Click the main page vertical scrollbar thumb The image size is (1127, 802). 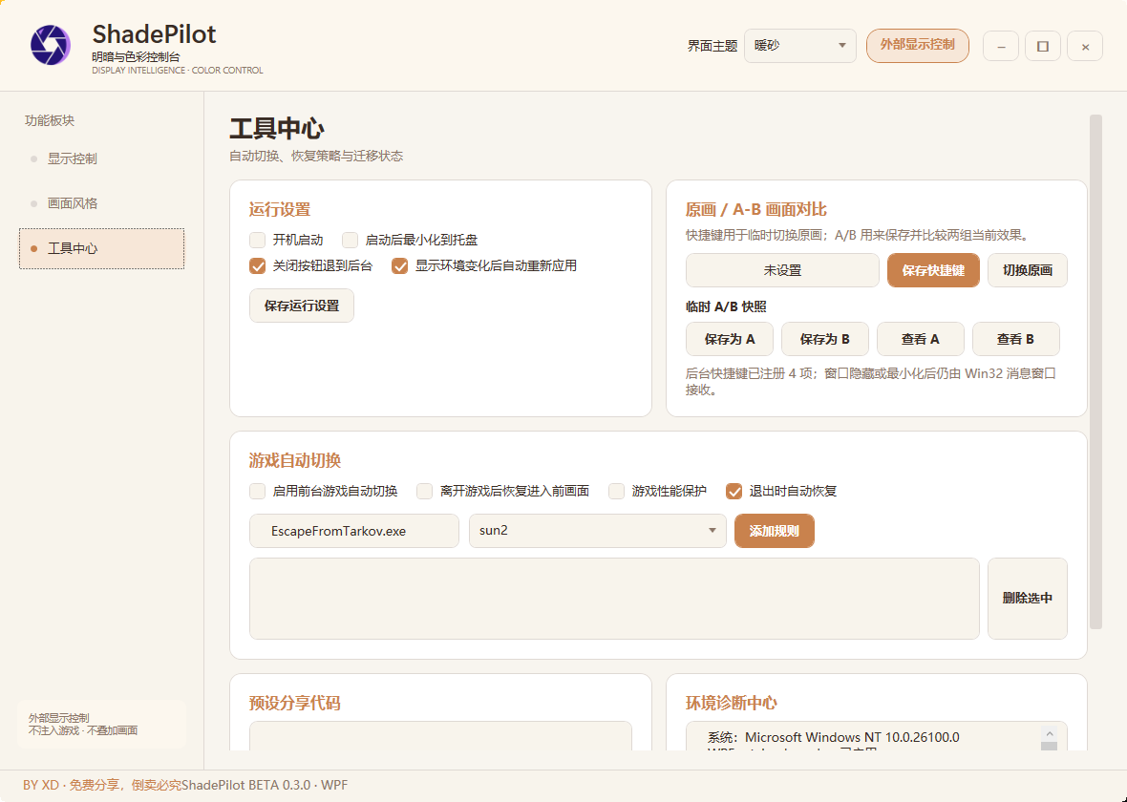click(x=1095, y=371)
